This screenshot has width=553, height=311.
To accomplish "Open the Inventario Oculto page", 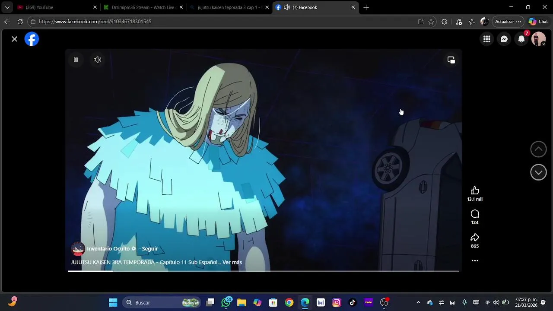I will pyautogui.click(x=108, y=249).
